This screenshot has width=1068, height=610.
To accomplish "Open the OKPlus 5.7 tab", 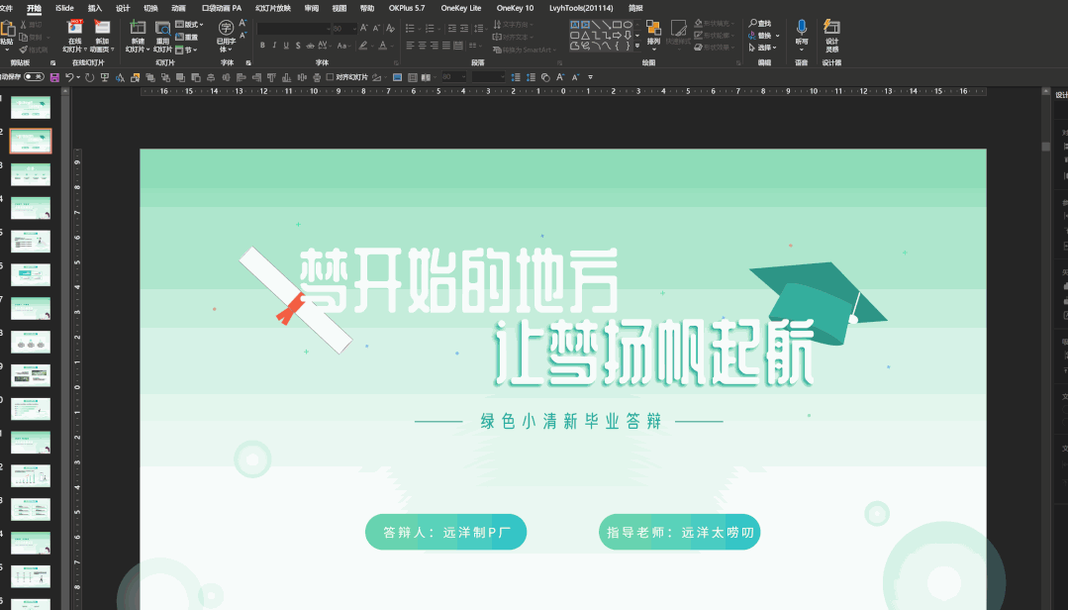I will click(407, 8).
